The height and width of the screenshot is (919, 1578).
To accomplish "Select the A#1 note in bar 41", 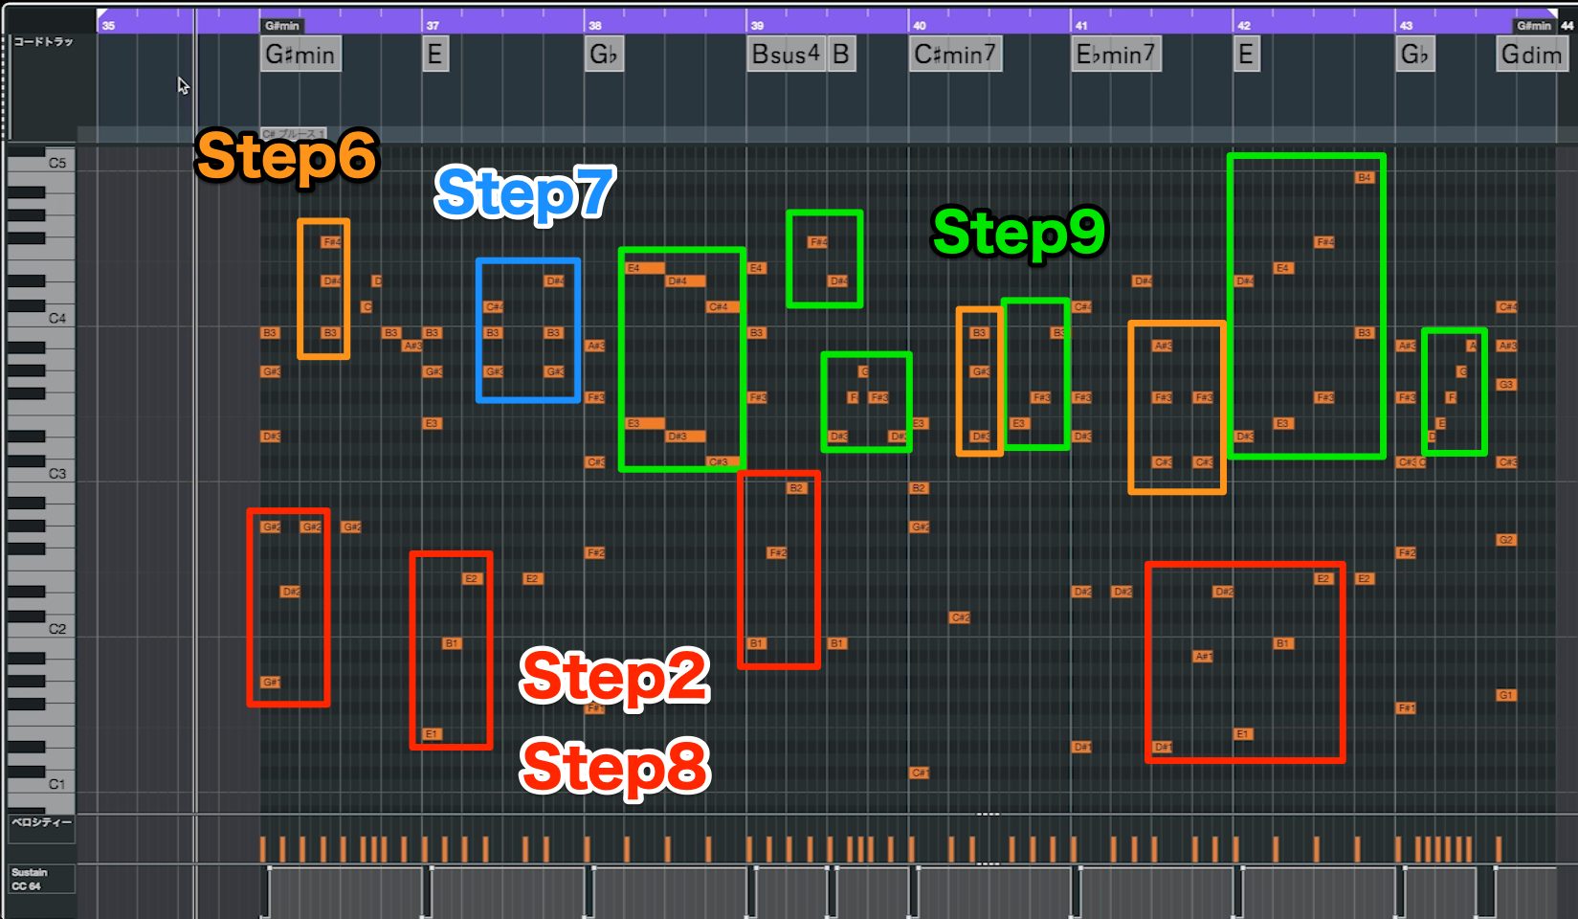I will [x=1204, y=656].
